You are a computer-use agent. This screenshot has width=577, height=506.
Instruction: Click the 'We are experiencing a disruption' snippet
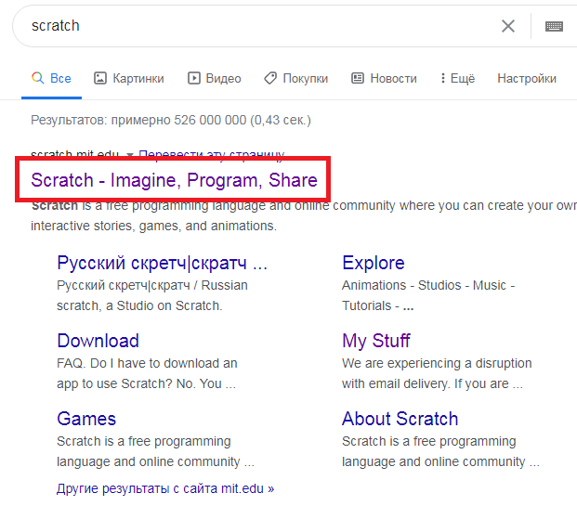pyautogui.click(x=437, y=363)
